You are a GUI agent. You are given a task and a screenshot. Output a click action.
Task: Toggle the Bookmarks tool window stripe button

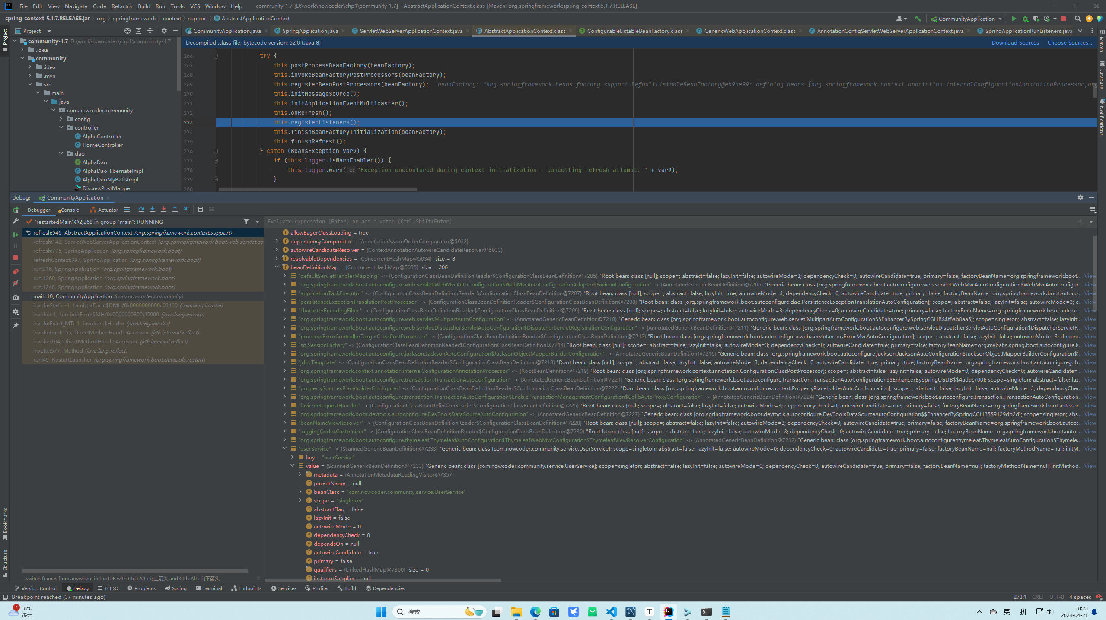[x=5, y=524]
